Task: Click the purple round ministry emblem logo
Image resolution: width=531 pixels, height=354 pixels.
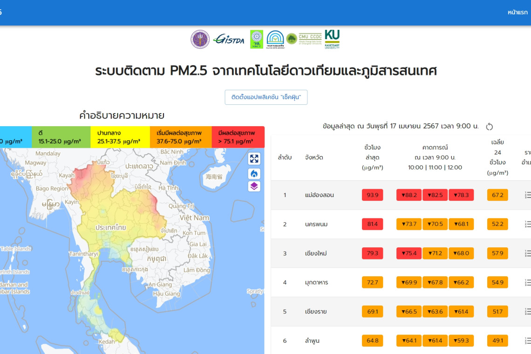Action: [x=200, y=40]
